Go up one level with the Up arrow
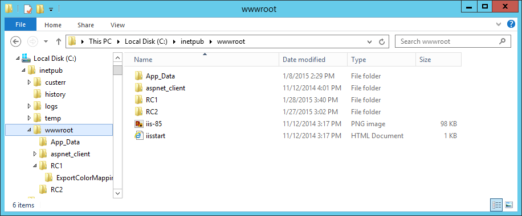The width and height of the screenshot is (522, 216). point(59,41)
